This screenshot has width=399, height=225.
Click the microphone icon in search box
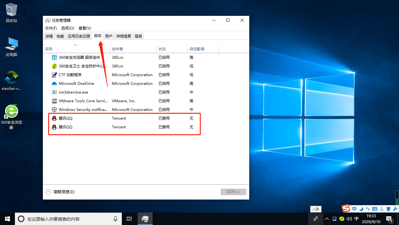coord(116,219)
